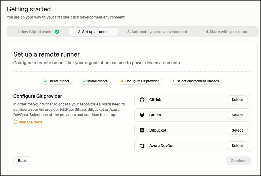Select GitHub as the Git provider

pos(237,100)
